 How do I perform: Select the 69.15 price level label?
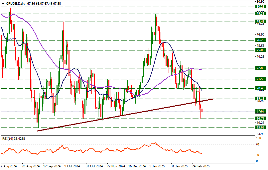[261, 99]
